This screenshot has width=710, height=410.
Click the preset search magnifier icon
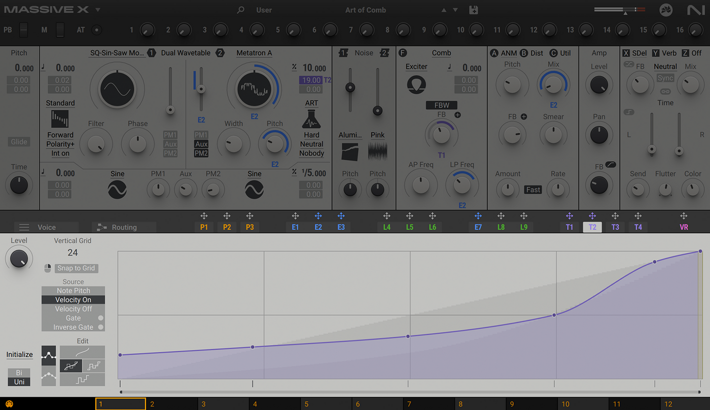coord(241,10)
